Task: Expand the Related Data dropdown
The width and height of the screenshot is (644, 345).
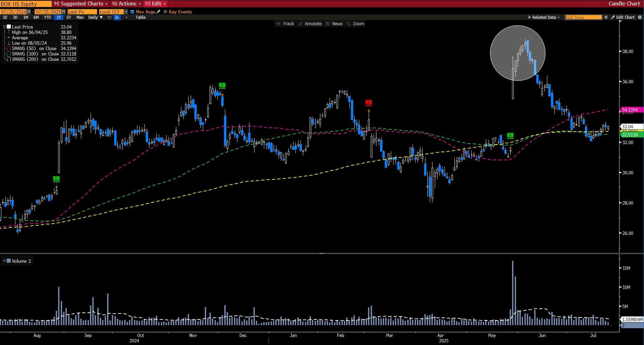Action: click(x=559, y=17)
